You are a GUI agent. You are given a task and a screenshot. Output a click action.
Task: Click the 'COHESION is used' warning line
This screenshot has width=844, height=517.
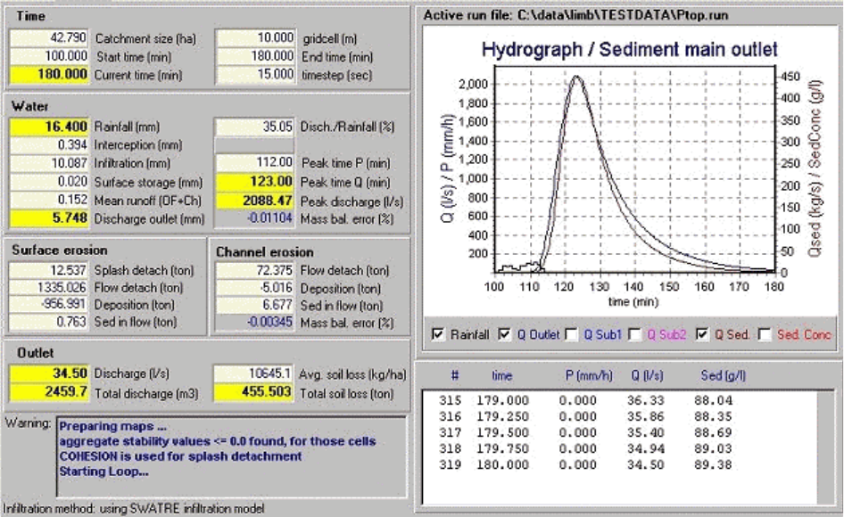tap(180, 456)
